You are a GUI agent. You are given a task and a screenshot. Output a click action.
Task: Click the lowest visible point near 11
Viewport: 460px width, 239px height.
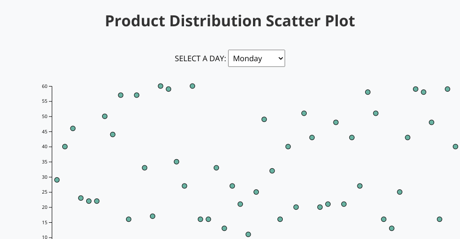[x=248, y=234]
